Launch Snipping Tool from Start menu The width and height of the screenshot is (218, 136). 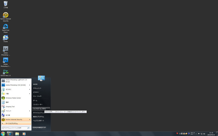click(16, 107)
